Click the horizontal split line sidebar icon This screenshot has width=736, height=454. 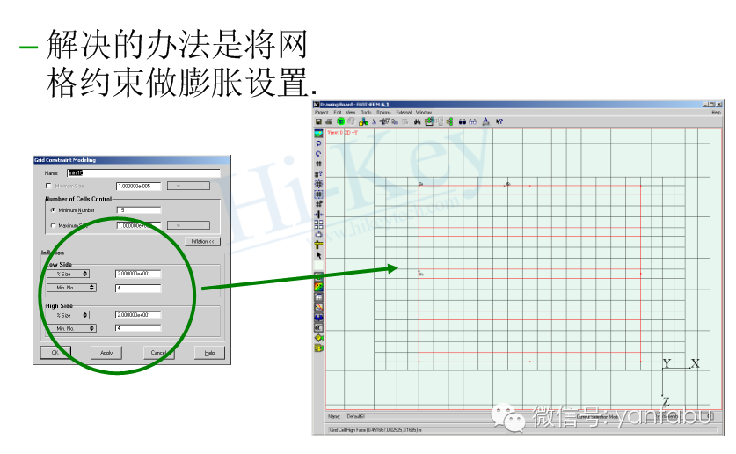click(318, 215)
